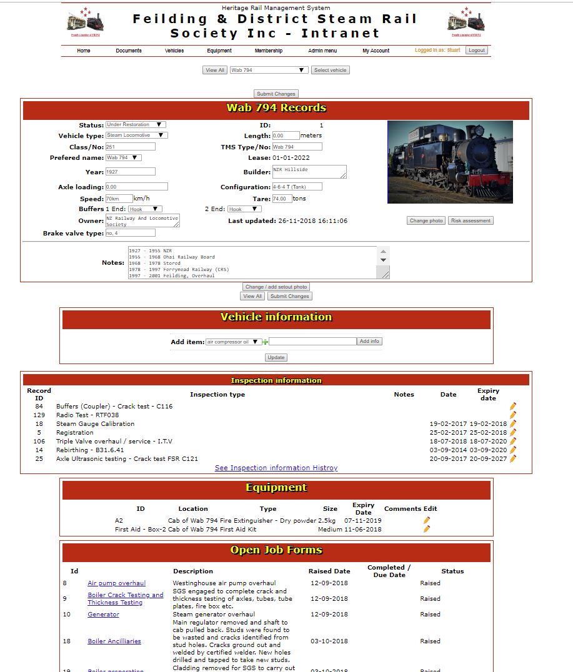Image resolution: width=573 pixels, height=672 pixels.
Task: Click the left train logo in header
Action: coord(85,21)
